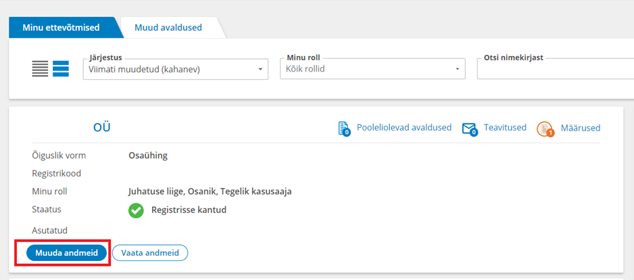
Task: Click the arrow in Viimati muudetud field
Action: point(260,70)
